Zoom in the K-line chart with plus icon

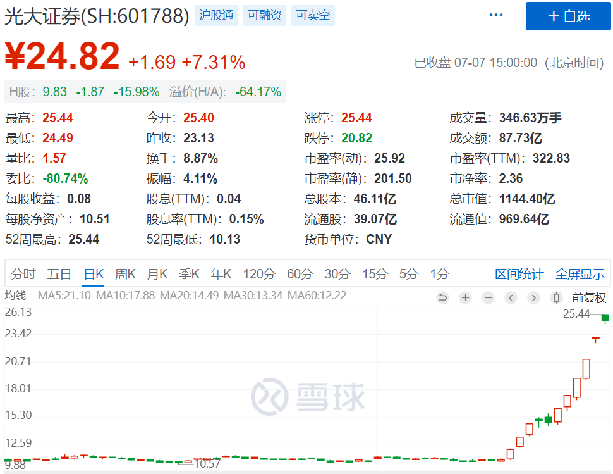coord(465,297)
